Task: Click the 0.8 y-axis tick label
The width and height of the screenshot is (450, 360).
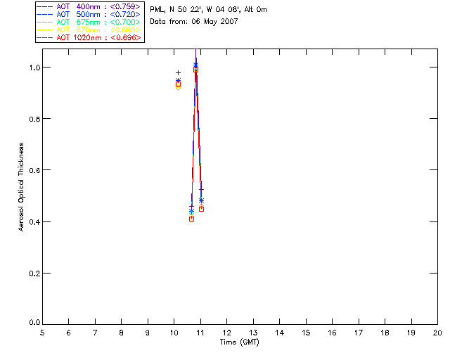Action: tap(34, 119)
